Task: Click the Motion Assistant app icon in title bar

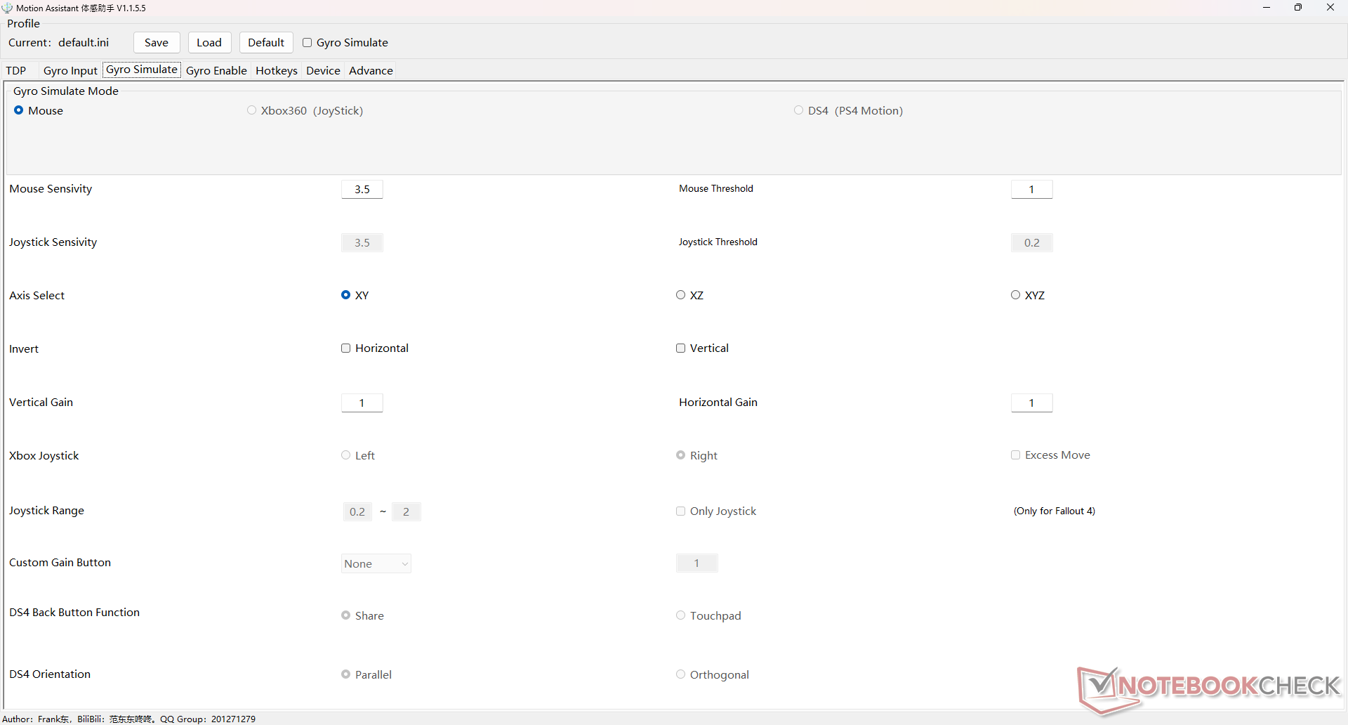Action: click(x=8, y=8)
